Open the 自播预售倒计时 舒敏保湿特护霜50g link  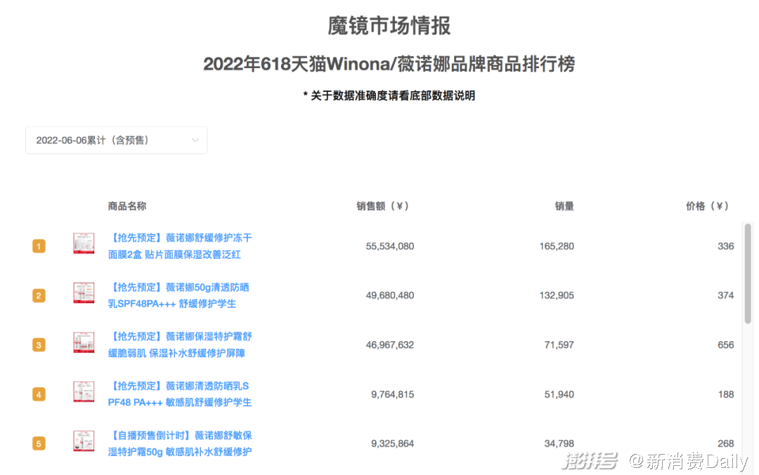point(180,443)
